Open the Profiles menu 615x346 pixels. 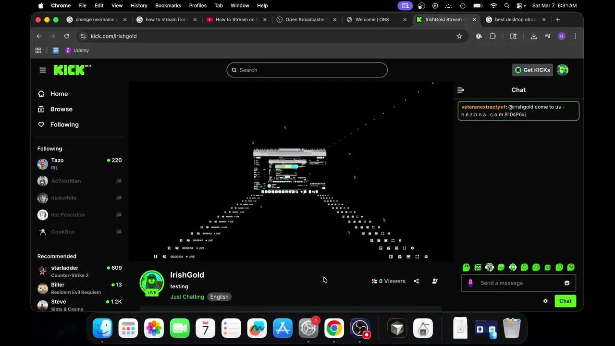point(197,6)
